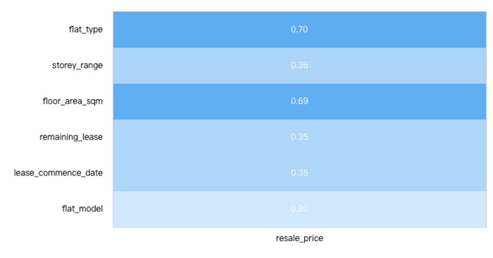Click the 0.69 correlation value
493x258 pixels.
pos(299,100)
